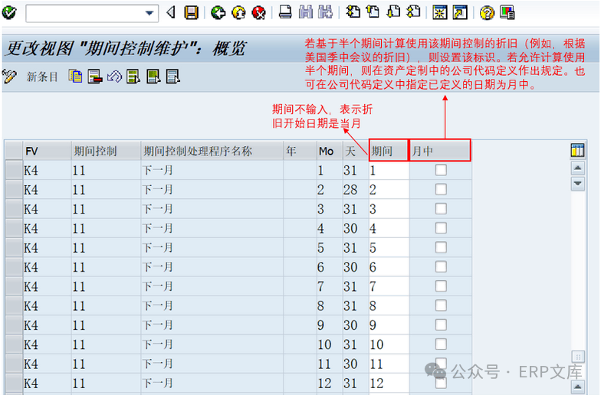Click the red Cancel icon
Screen dimensions: 601x395
click(x=258, y=12)
